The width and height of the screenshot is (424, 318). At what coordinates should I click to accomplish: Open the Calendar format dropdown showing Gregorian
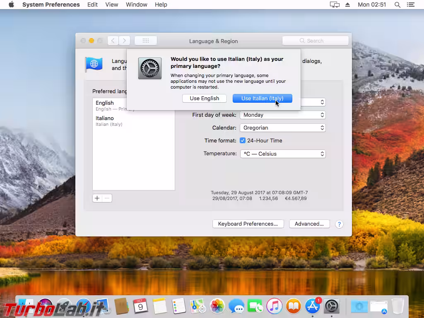pos(283,128)
